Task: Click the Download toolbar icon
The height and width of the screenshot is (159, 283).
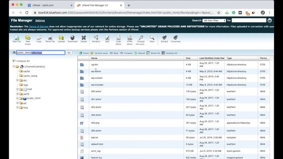Action: point(73,39)
